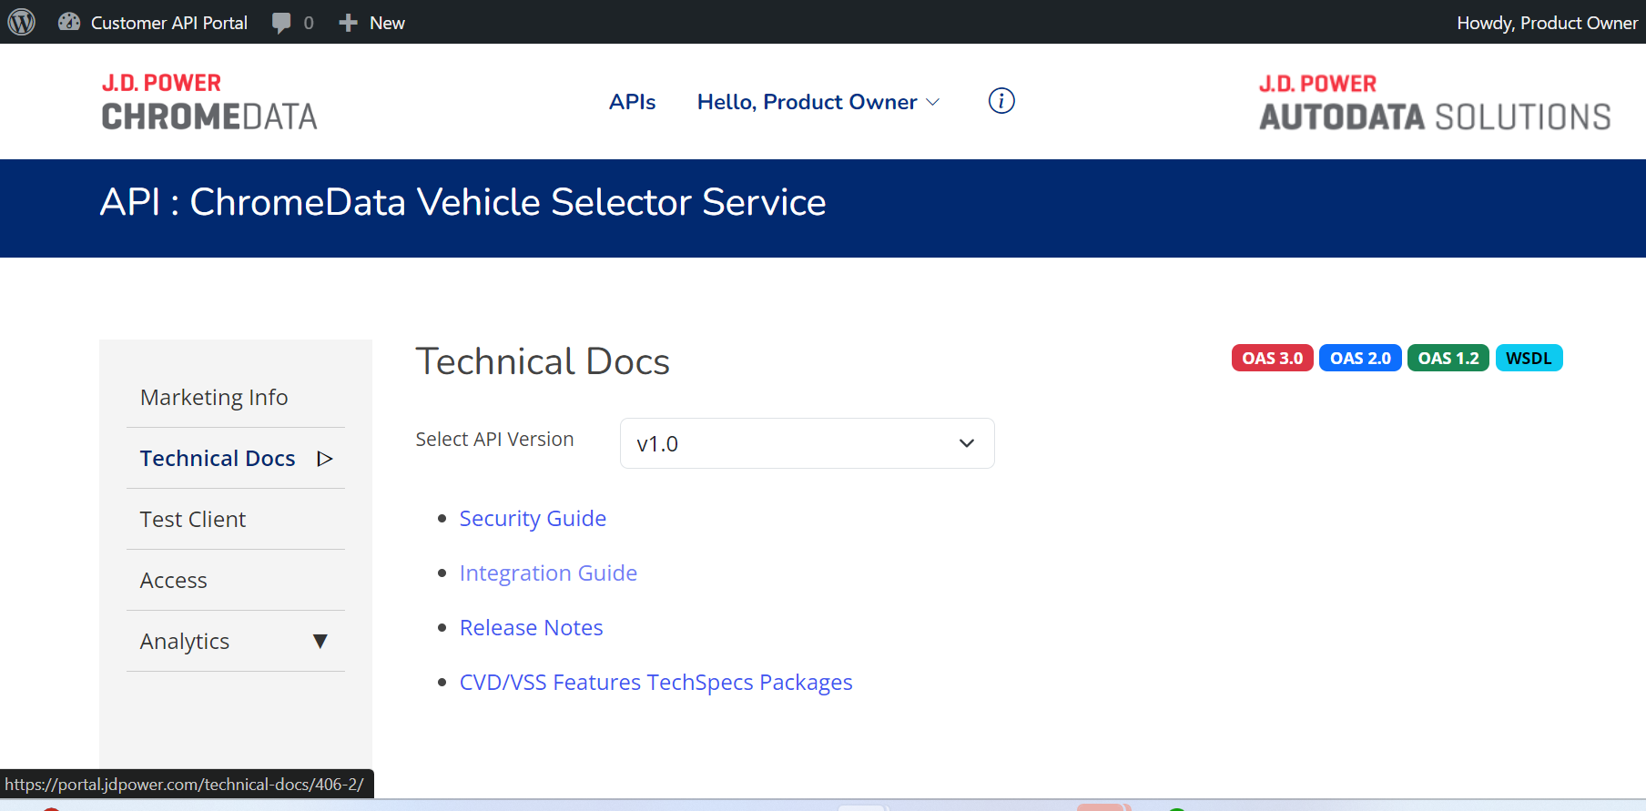Viewport: 1646px width, 811px height.
Task: Expand the Analytics sidebar section arrow
Action: tap(320, 642)
